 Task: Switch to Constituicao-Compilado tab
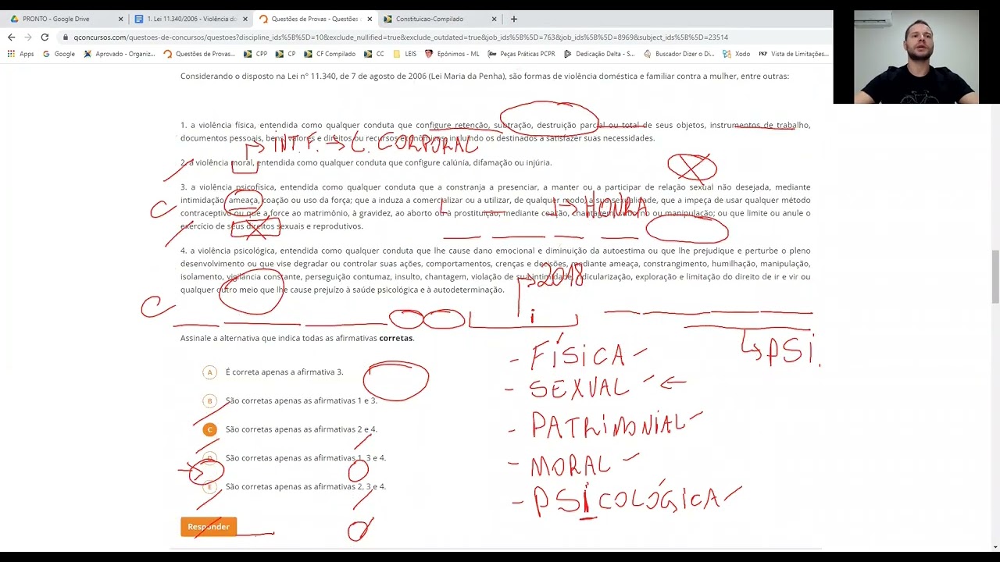pos(438,19)
